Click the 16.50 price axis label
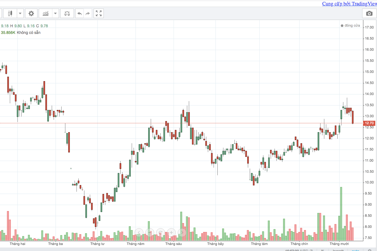Viewport: 377px width, 251px height. [369, 38]
